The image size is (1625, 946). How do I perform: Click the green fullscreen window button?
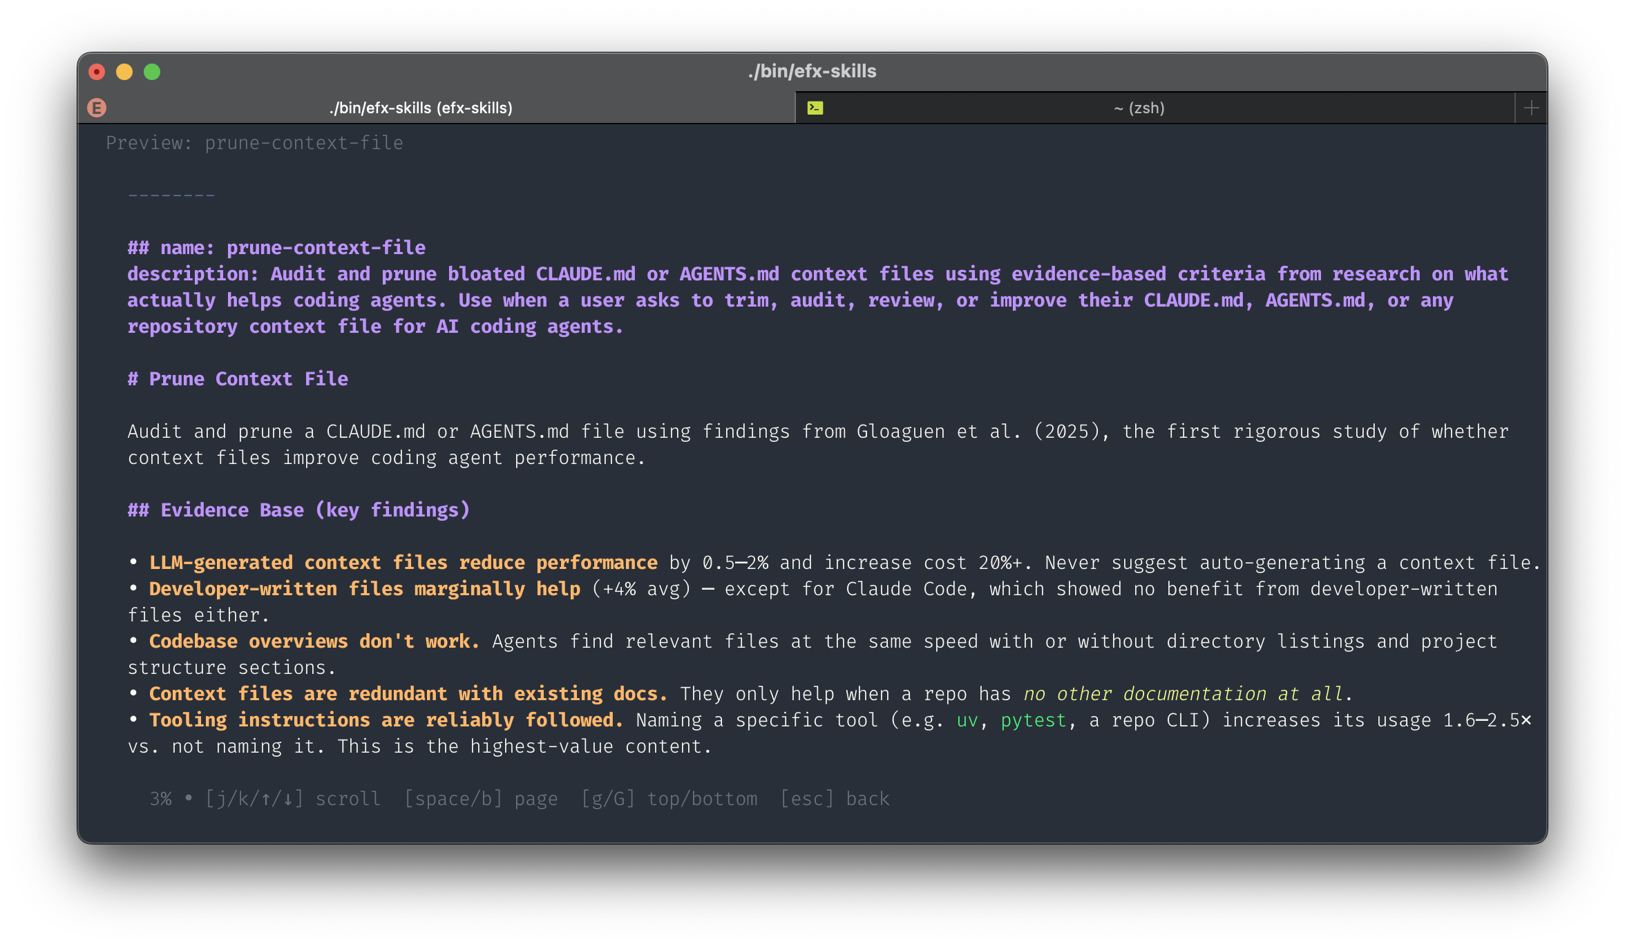[x=152, y=72]
